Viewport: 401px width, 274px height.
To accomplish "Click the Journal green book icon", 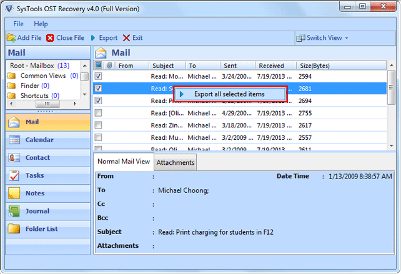I will pyautogui.click(x=14, y=211).
